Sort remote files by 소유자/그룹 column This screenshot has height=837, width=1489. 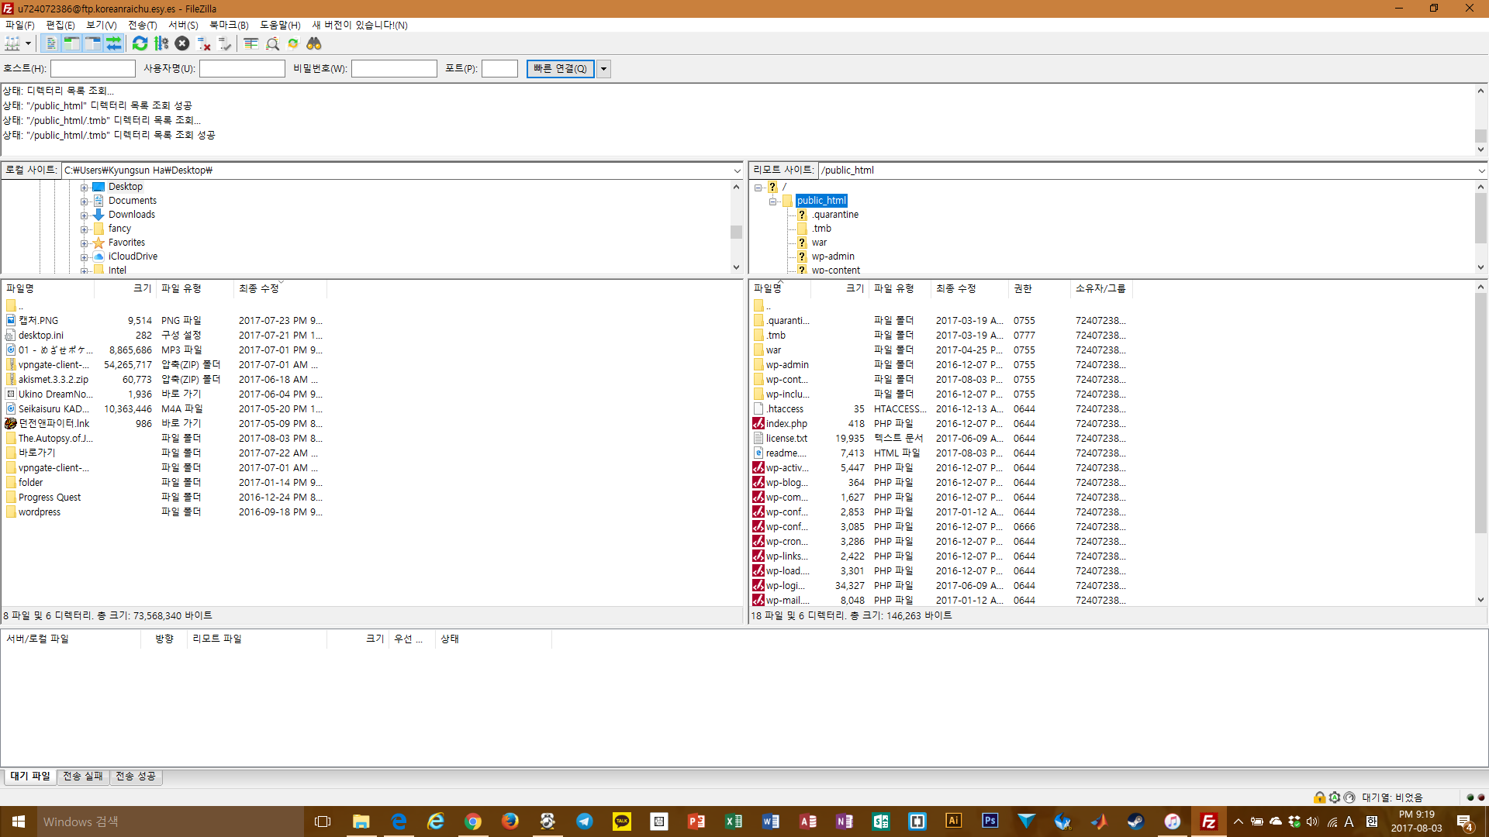[x=1101, y=288]
